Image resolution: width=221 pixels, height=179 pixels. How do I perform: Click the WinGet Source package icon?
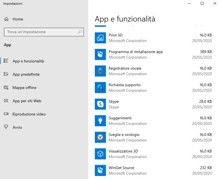(x=100, y=171)
